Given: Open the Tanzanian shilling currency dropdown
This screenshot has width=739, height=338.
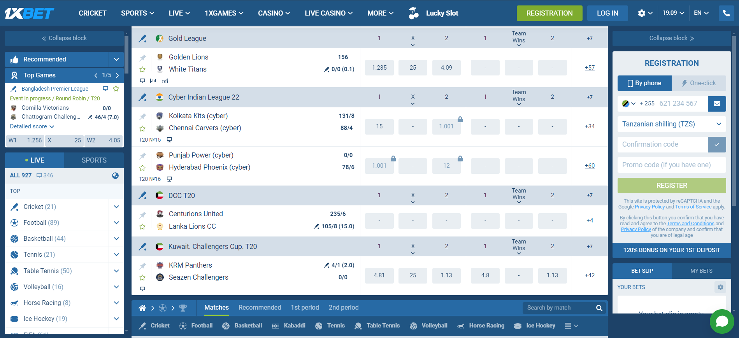Looking at the screenshot, I should tap(672, 124).
